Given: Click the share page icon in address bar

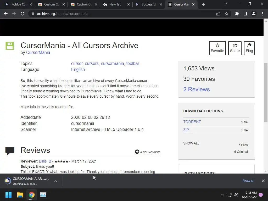Looking at the screenshot, I should [218, 14].
